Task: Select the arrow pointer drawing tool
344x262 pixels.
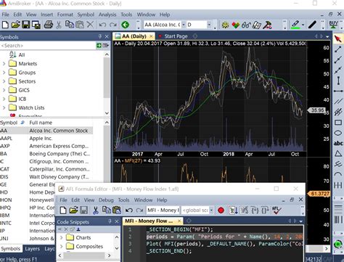Action: pyautogui.click(x=338, y=38)
